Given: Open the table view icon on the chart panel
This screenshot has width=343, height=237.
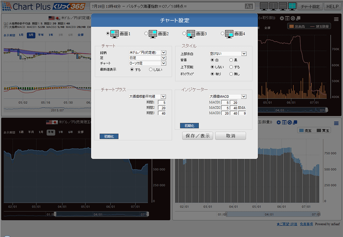Looking at the screenshot, I should click(287, 18).
